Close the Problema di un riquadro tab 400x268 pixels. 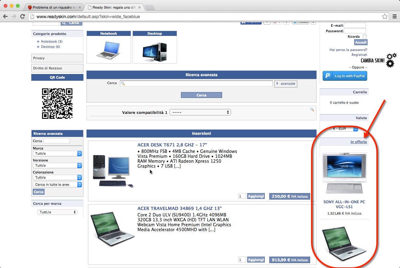point(80,7)
